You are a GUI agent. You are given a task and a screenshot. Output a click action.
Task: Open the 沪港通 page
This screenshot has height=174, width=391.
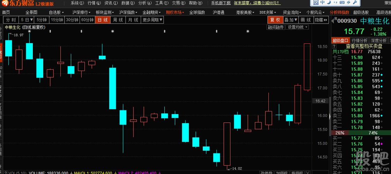pyautogui.click(x=219, y=13)
